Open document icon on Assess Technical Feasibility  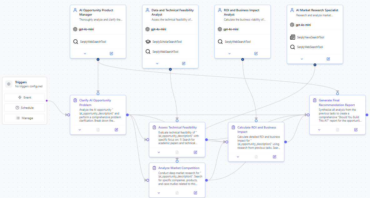point(177,152)
